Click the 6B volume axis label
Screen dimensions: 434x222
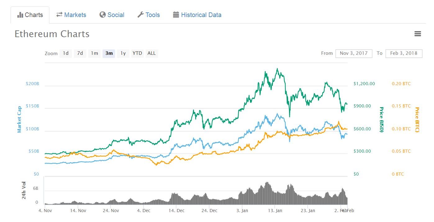pos(36,188)
